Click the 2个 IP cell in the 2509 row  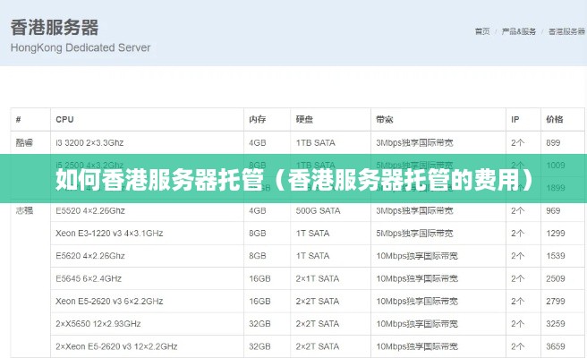pos(518,278)
